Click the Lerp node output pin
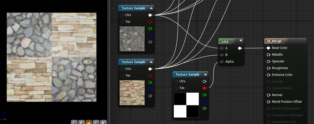 click(x=240, y=48)
